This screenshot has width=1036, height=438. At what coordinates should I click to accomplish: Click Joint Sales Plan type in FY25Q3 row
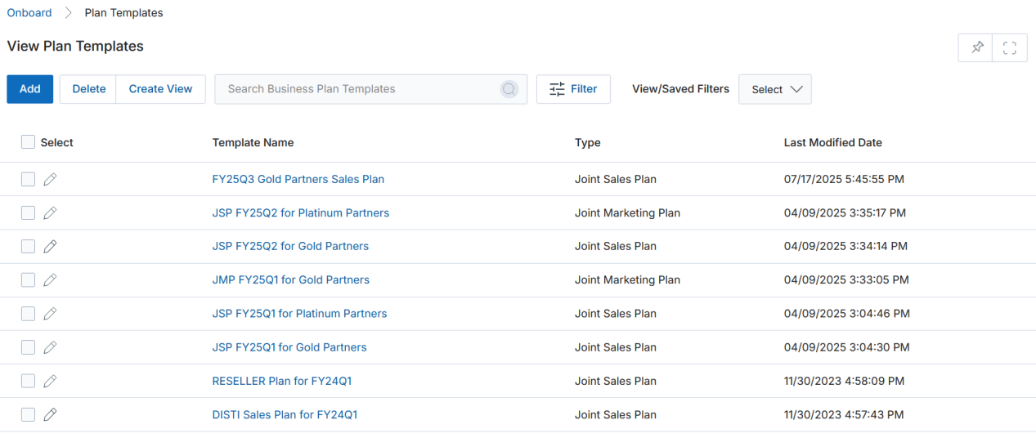coord(615,179)
